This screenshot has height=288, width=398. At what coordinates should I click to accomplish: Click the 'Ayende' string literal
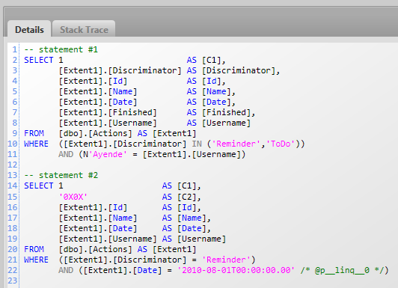tap(108, 154)
